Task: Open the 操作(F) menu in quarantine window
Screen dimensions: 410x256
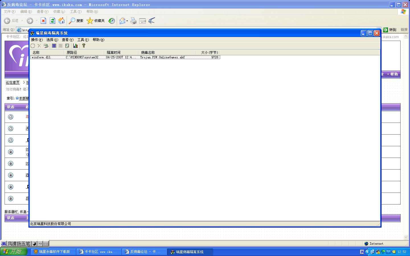Action: tap(37, 40)
